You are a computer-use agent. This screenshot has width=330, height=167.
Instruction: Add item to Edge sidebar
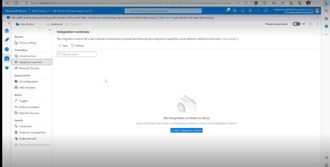326,34
